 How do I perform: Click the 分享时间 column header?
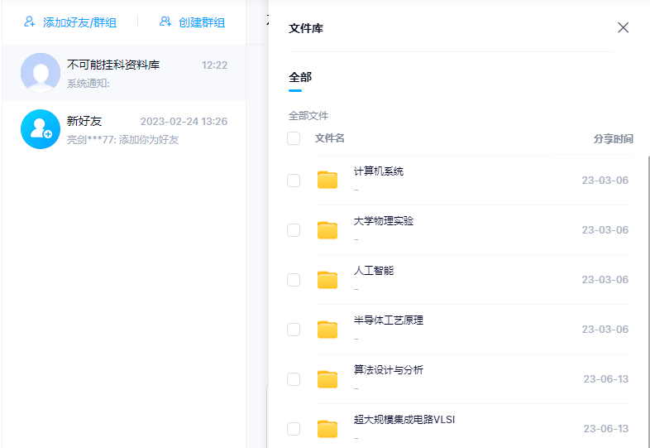coord(613,138)
